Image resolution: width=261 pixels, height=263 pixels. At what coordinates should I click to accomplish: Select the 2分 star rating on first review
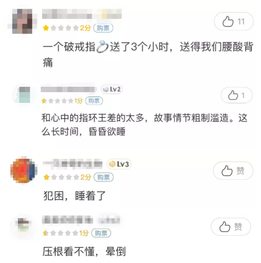click(x=67, y=28)
